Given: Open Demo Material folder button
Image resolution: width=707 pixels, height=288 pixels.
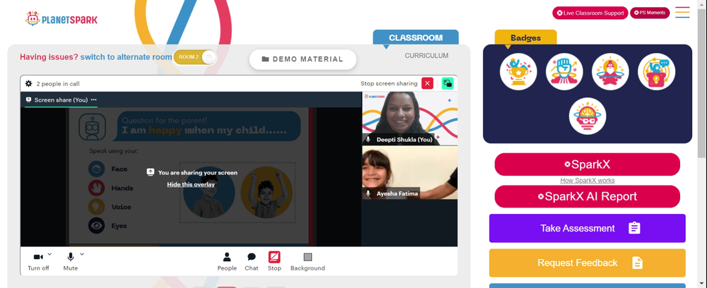Looking at the screenshot, I should click(x=303, y=59).
